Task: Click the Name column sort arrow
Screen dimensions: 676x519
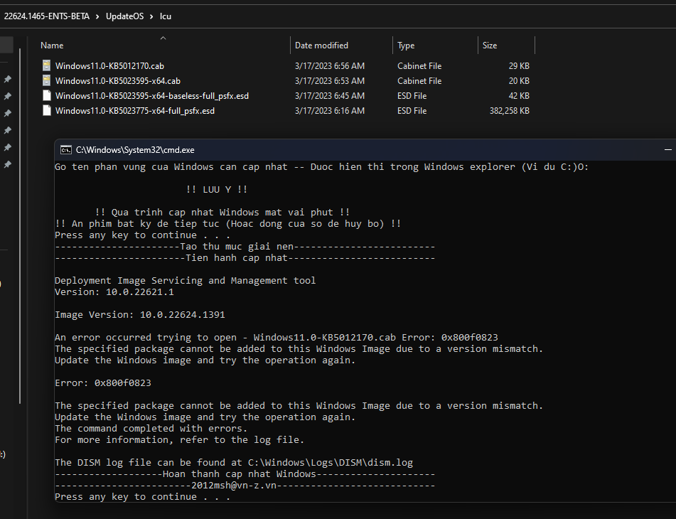Action: 163,38
